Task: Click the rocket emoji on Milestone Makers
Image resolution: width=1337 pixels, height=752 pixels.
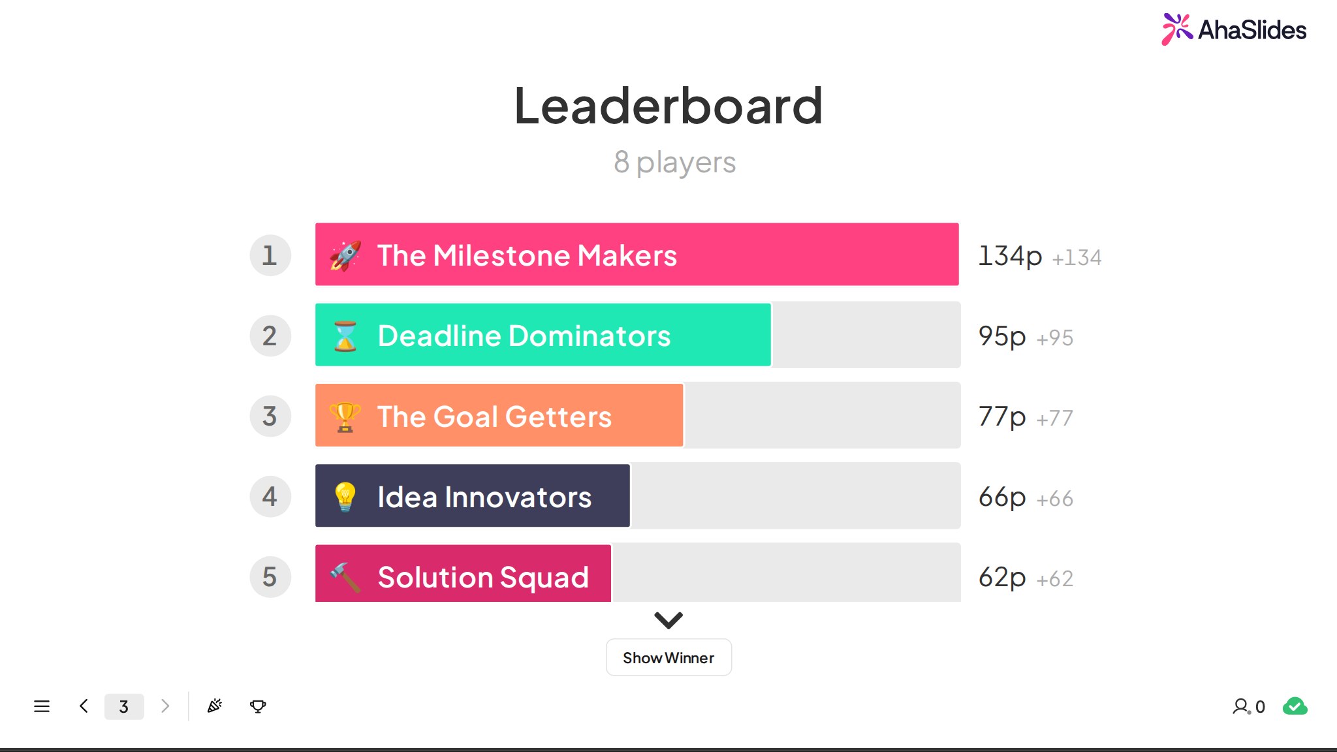Action: point(345,255)
